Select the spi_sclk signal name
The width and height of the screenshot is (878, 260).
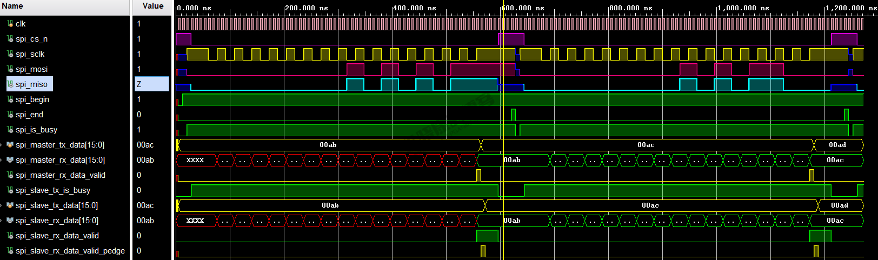click(x=30, y=54)
